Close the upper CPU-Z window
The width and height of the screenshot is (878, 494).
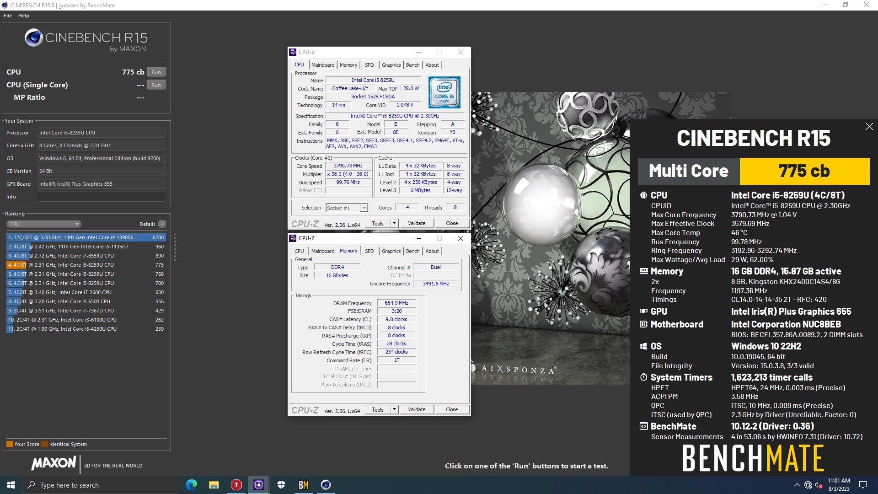pyautogui.click(x=460, y=52)
